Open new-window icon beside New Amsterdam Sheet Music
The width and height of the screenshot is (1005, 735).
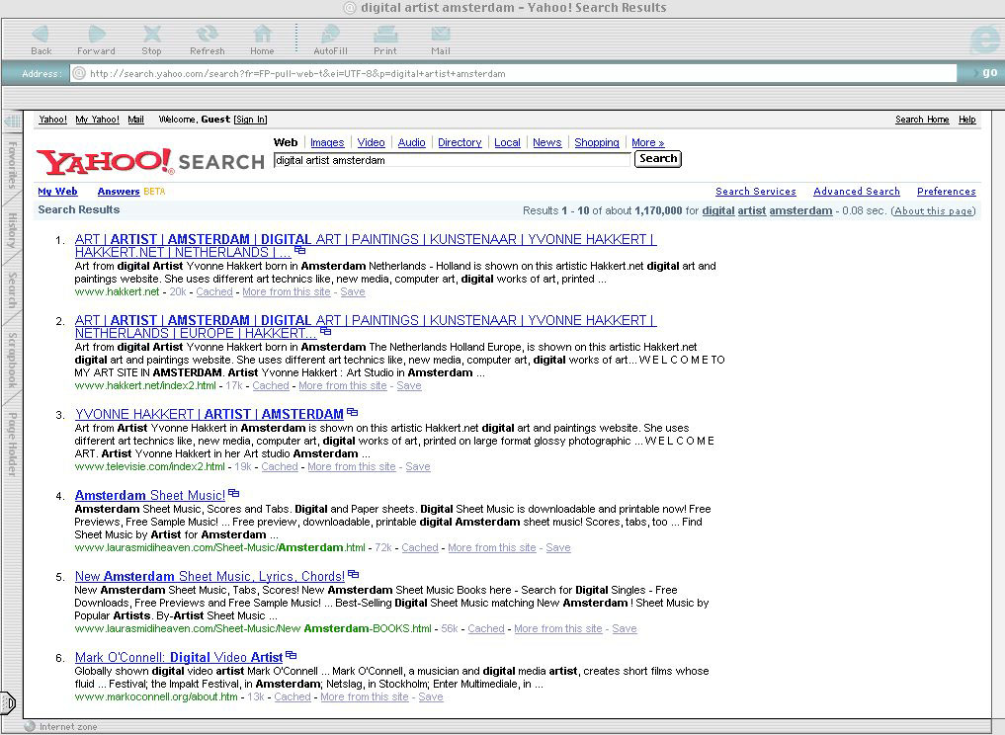coord(353,574)
